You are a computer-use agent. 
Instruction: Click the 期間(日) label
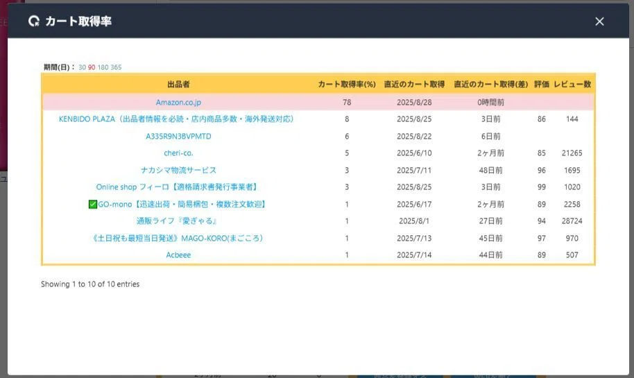(59, 67)
